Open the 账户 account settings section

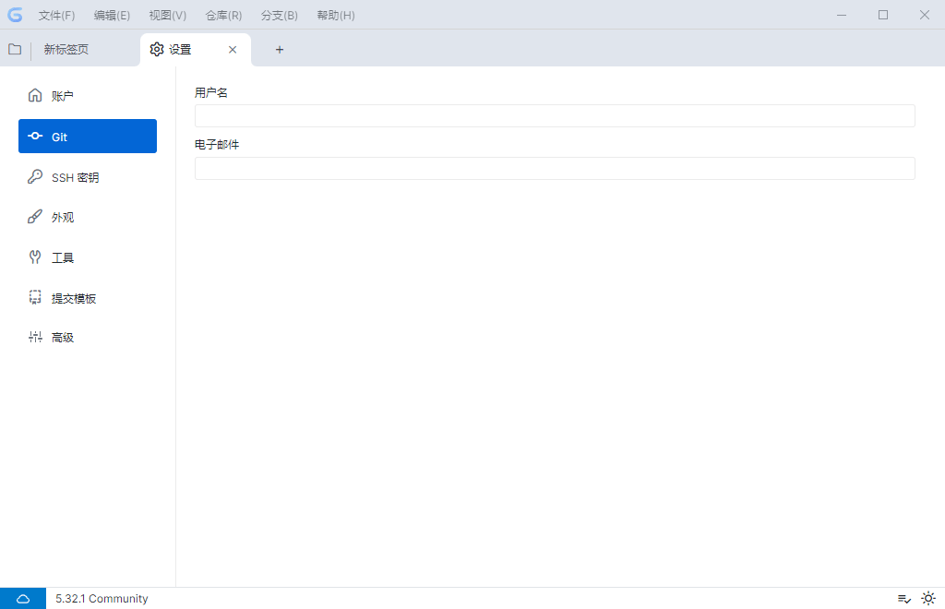[65, 94]
